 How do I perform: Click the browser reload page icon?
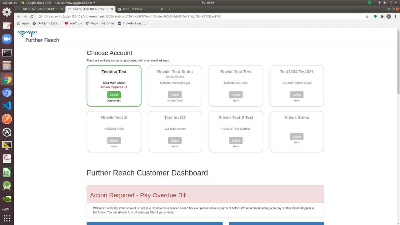click(x=32, y=17)
